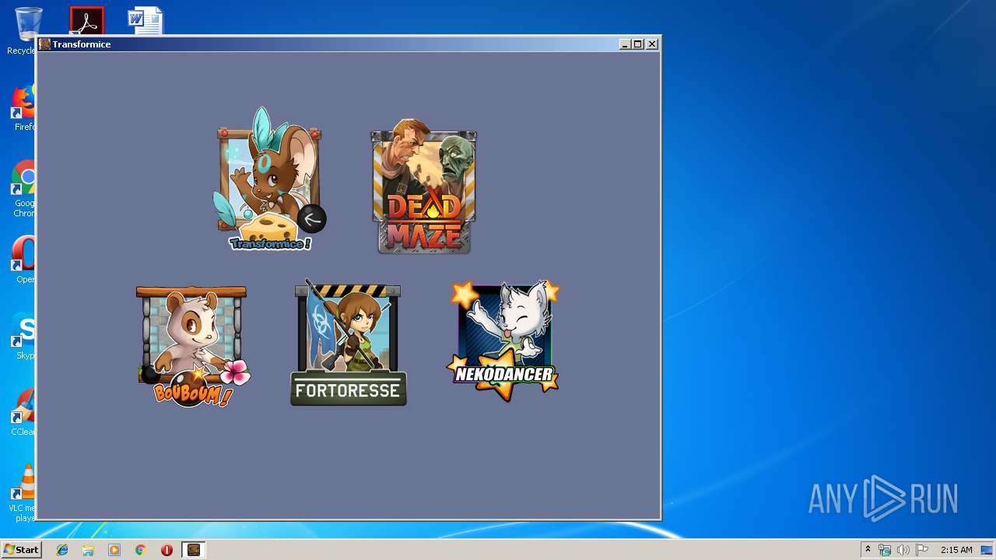Open the network tray icon

pyautogui.click(x=885, y=550)
